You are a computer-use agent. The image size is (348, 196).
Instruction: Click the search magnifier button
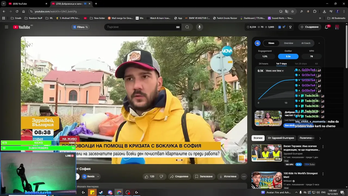(187, 27)
